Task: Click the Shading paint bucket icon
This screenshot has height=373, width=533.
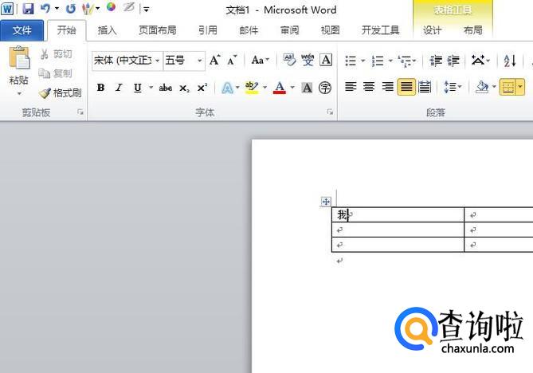Action: [x=482, y=88]
